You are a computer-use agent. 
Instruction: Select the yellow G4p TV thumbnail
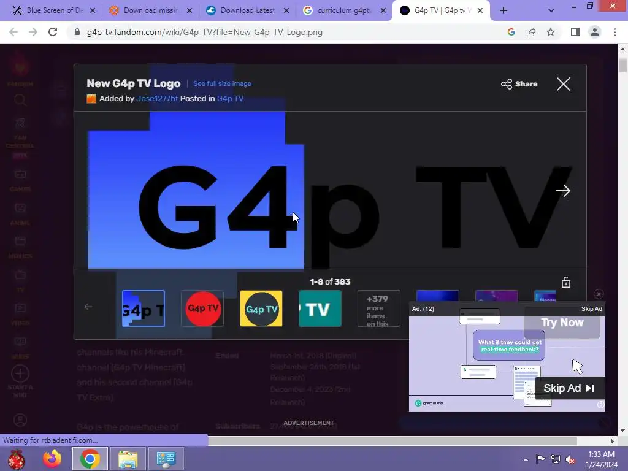click(x=261, y=308)
